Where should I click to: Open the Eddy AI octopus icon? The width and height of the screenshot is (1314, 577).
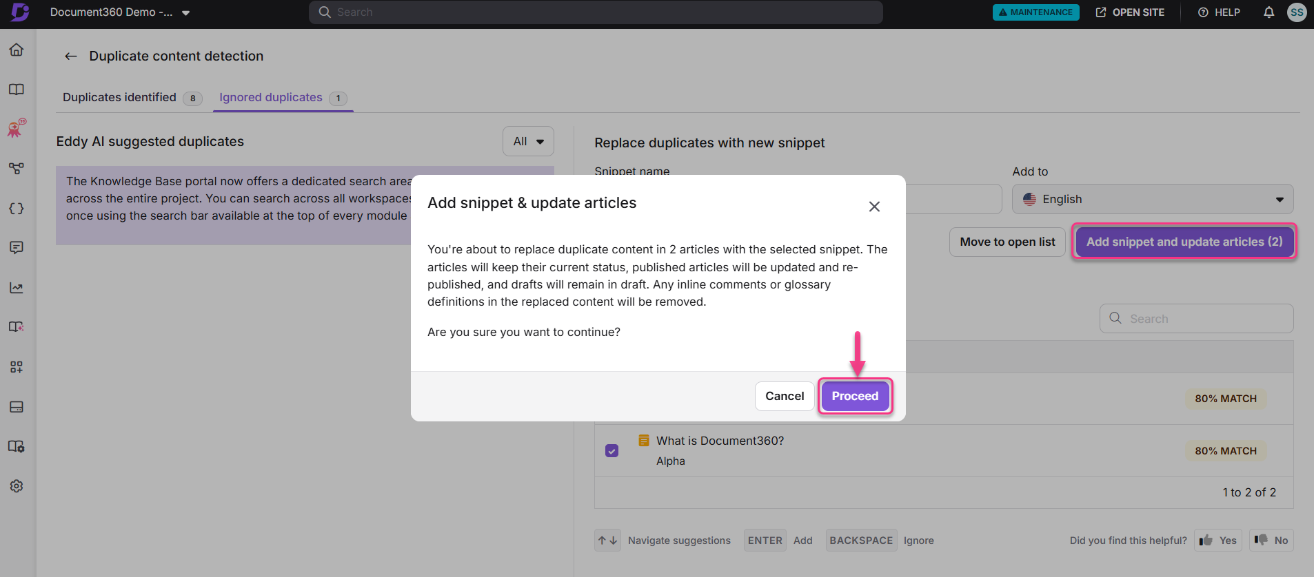coord(17,128)
